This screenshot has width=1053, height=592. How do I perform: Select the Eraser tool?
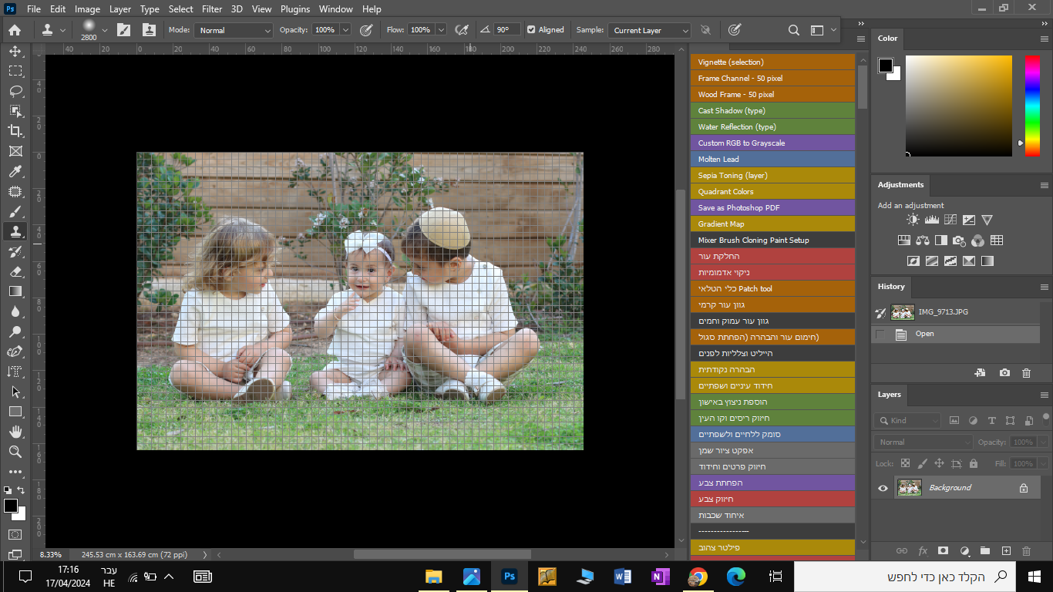click(15, 271)
